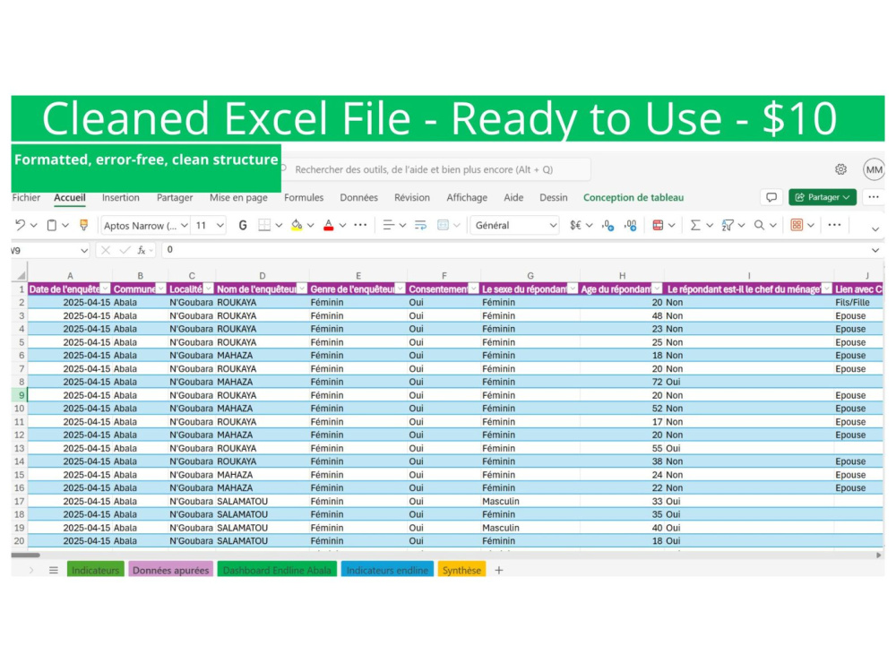Open filter for Age du répondant column
The height and width of the screenshot is (672, 896).
[657, 289]
